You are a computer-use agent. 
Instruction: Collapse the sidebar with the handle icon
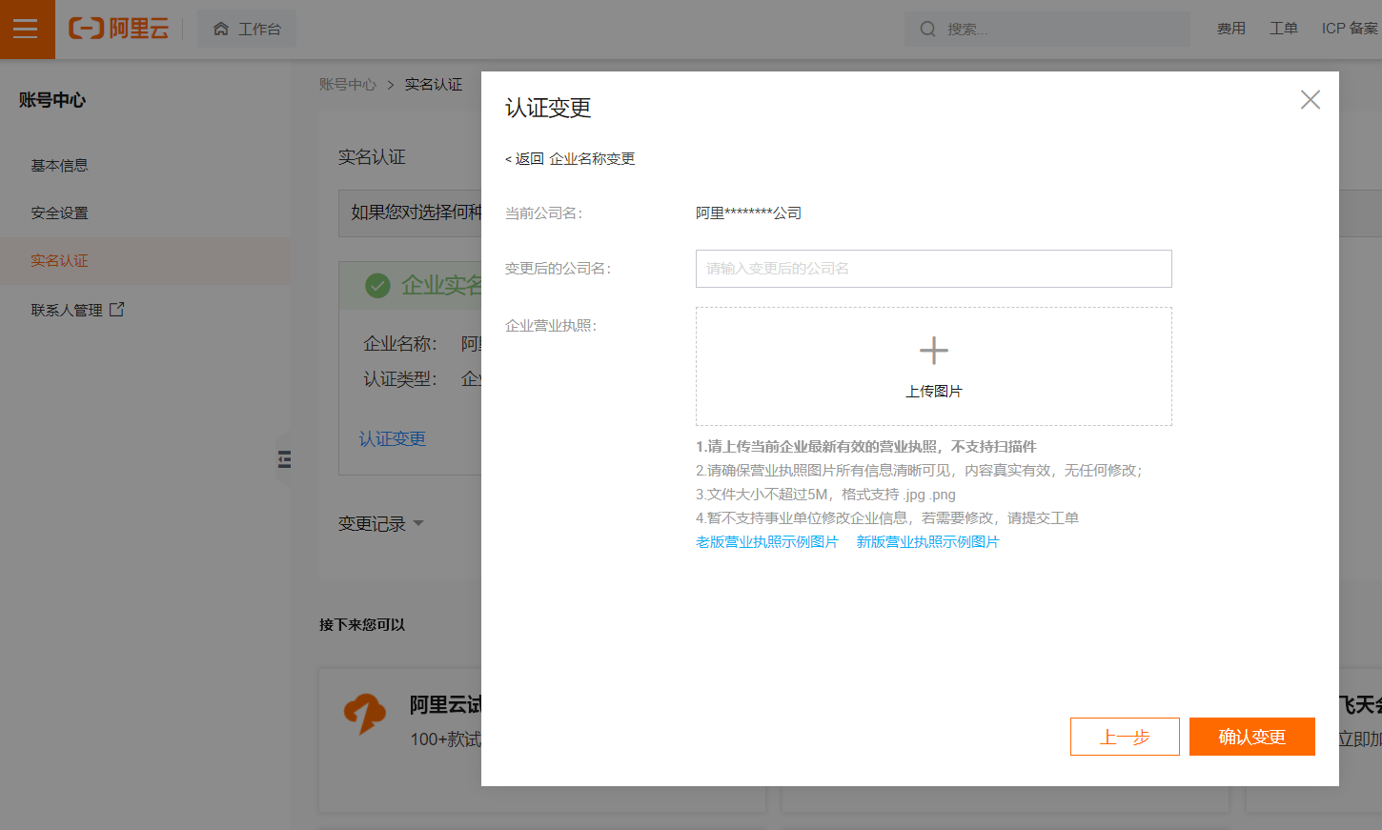[284, 459]
